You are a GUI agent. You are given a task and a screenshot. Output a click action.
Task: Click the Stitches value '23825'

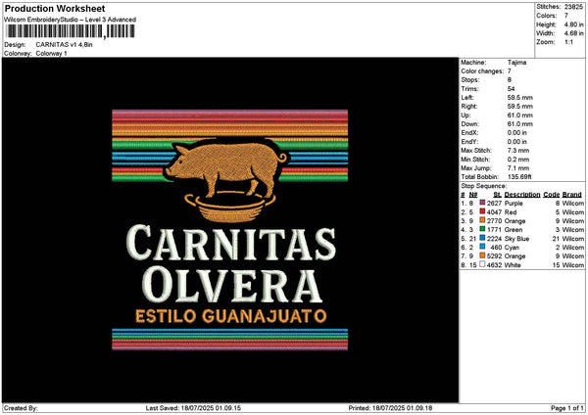pyautogui.click(x=573, y=7)
